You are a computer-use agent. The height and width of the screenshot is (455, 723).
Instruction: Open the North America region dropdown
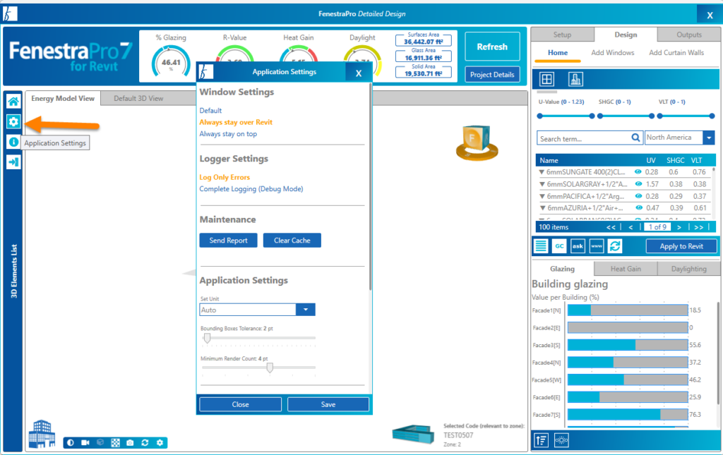(x=709, y=138)
